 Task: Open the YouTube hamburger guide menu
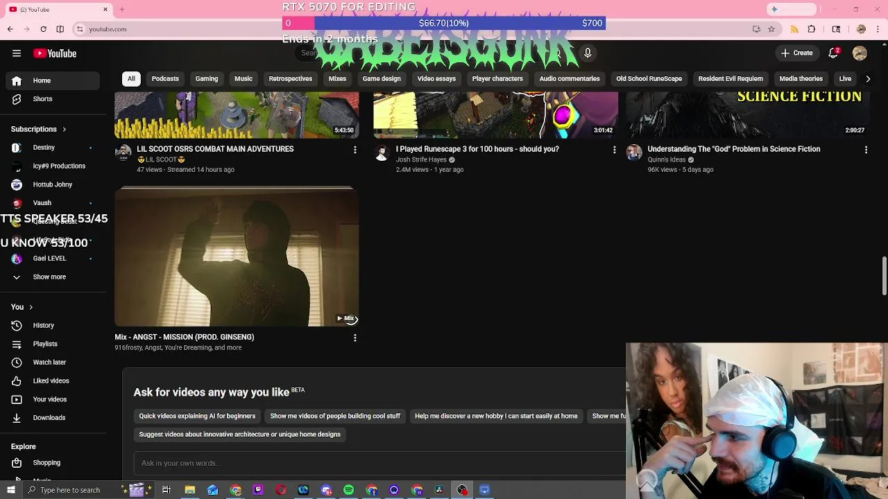[17, 53]
